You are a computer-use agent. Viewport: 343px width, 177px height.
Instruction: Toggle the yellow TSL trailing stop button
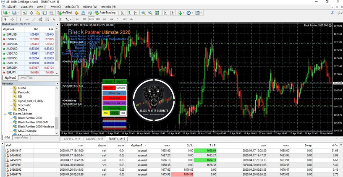[x=106, y=113]
